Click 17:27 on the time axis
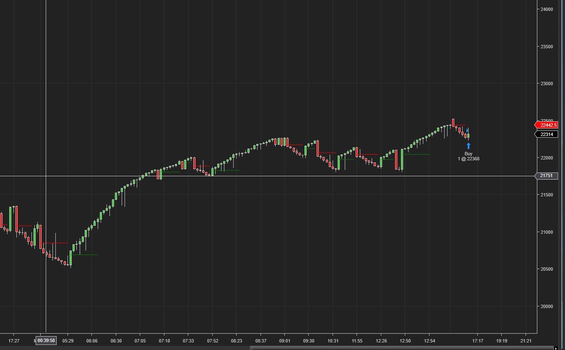Screen dimensions: 565x350 point(14,341)
